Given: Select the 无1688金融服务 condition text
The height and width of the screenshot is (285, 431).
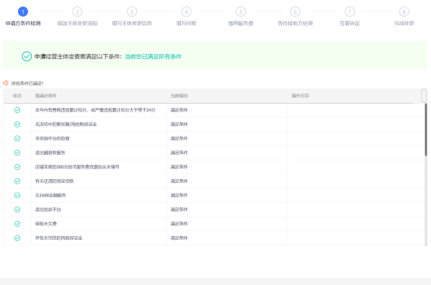Looking at the screenshot, I should tap(50, 195).
